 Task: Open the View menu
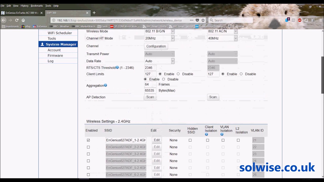pyautogui.click(x=16, y=6)
